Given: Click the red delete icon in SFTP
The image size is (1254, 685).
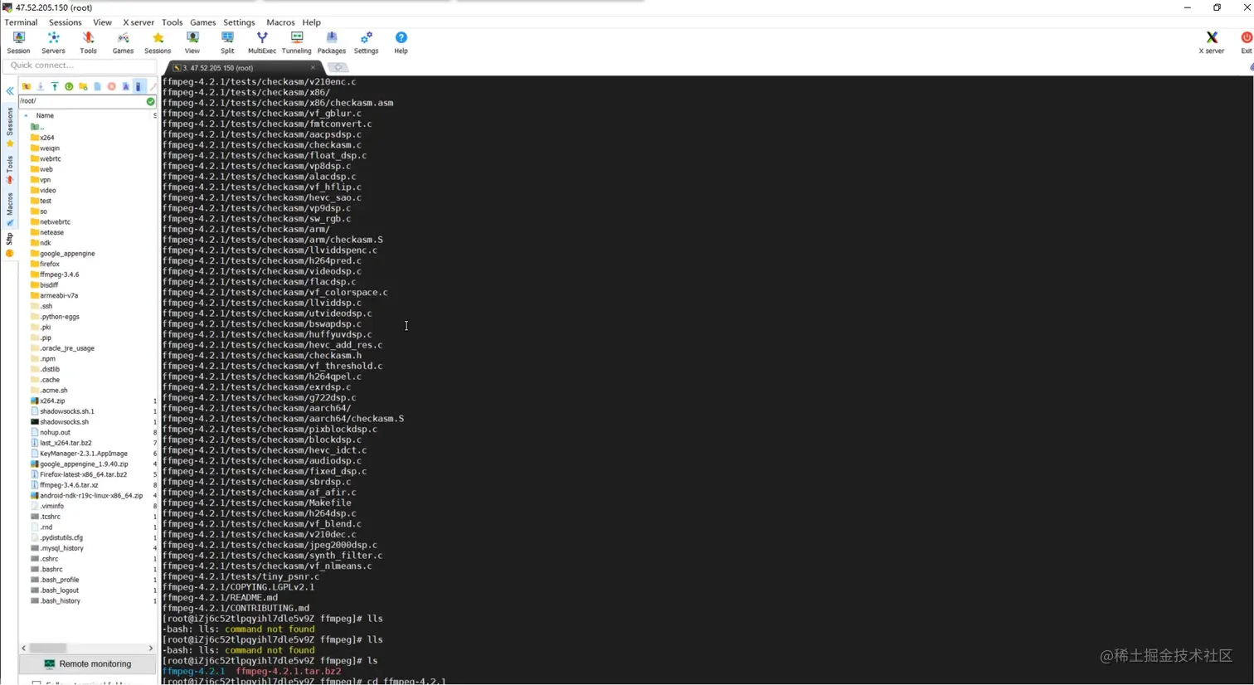Looking at the screenshot, I should click(111, 86).
